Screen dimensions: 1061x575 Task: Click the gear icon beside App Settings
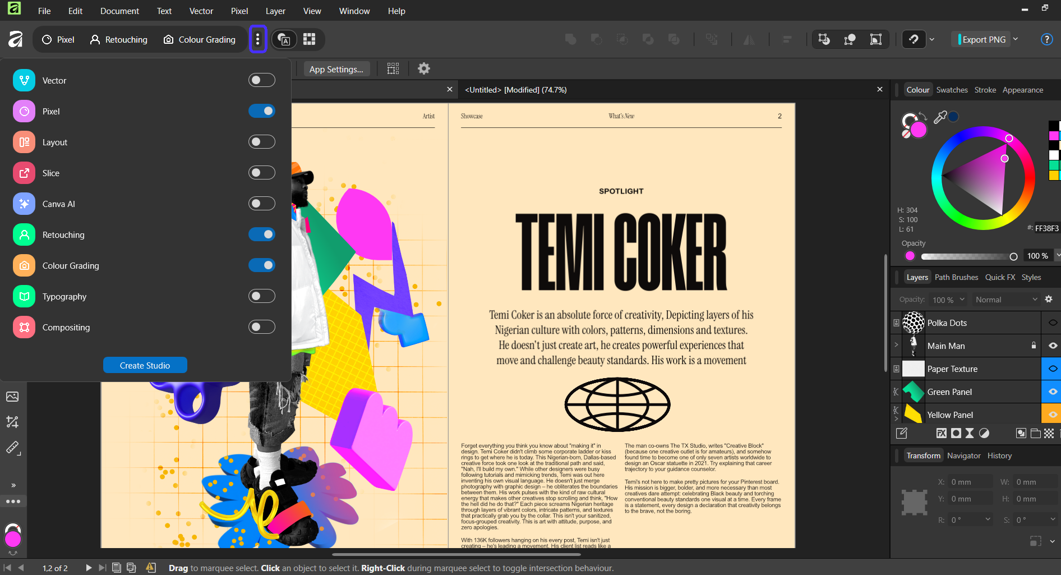[424, 69]
